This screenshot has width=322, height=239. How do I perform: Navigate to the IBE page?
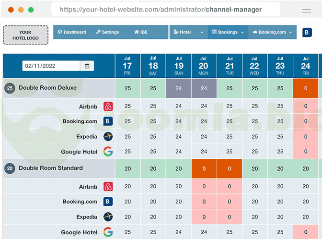141,32
